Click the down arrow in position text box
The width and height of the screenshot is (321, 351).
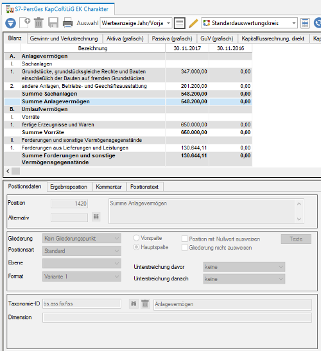click(x=299, y=219)
